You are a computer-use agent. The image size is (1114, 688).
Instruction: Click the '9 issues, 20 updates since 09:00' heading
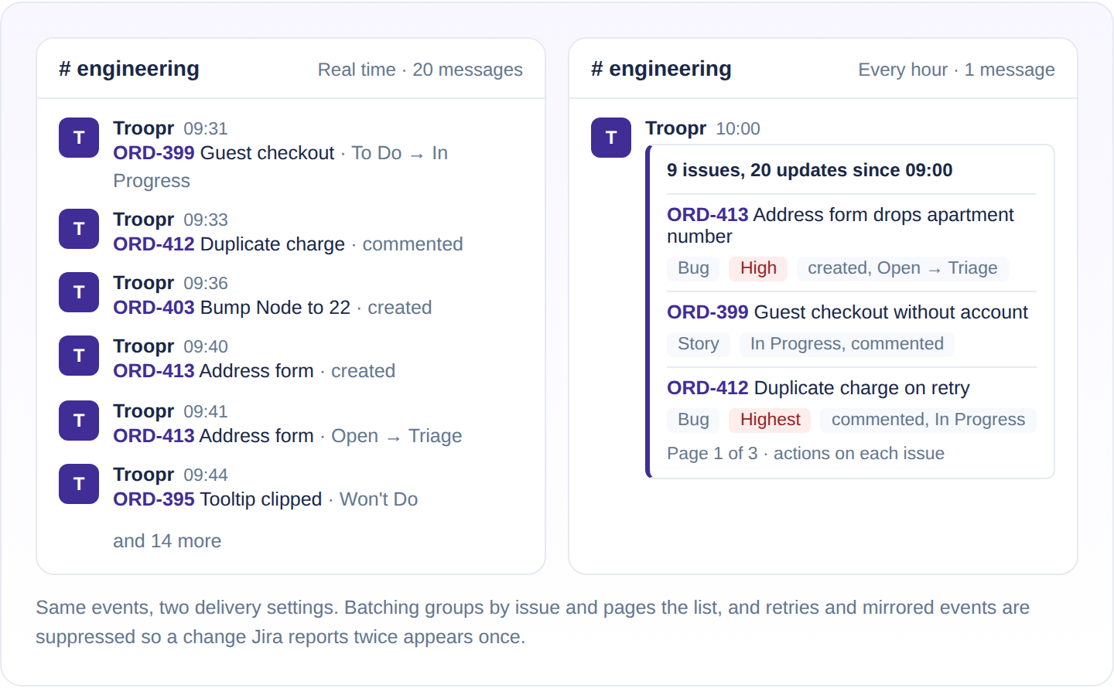coord(810,170)
